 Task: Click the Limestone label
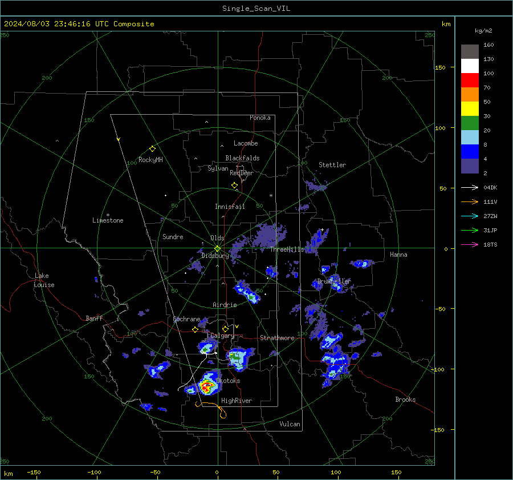(108, 220)
